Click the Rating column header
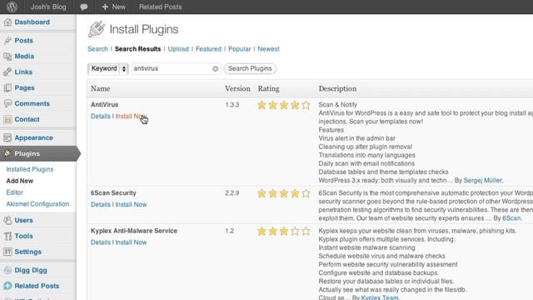 coord(268,89)
